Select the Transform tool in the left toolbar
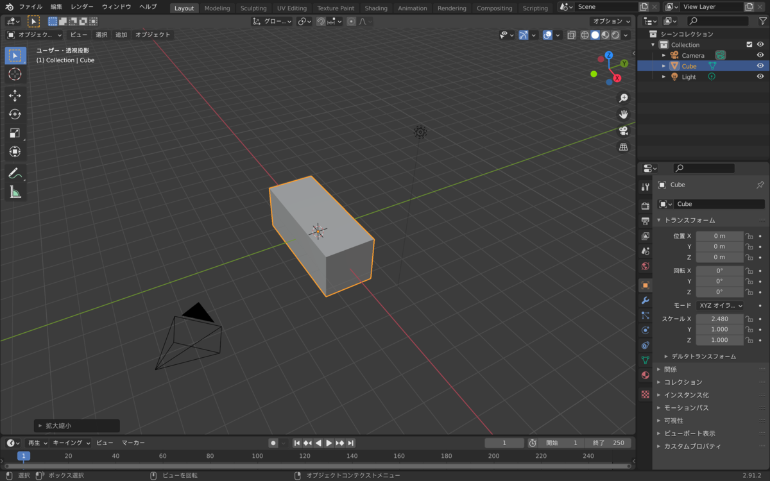 tap(15, 151)
